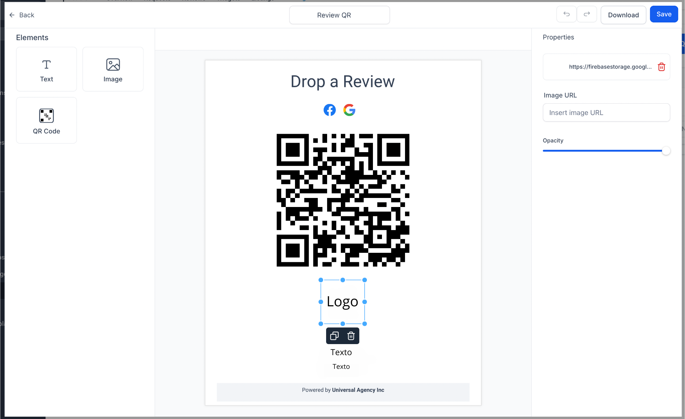
Task: Go back using the Back arrow button
Action: coord(22,15)
